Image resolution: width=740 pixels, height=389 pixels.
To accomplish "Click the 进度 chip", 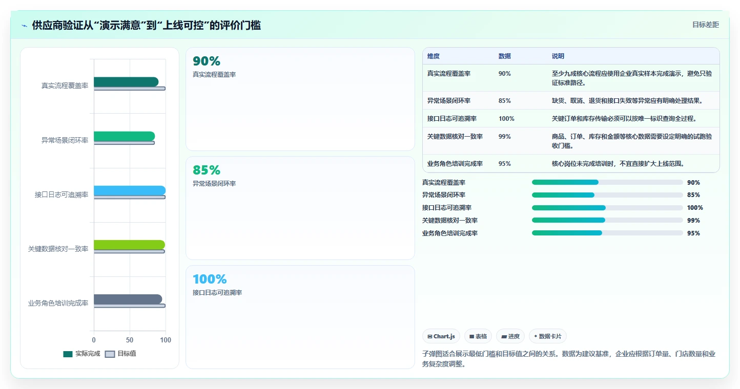I will coord(510,336).
